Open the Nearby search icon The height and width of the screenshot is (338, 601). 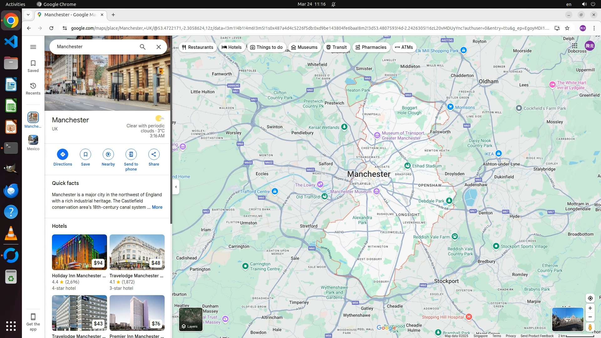pos(108,154)
